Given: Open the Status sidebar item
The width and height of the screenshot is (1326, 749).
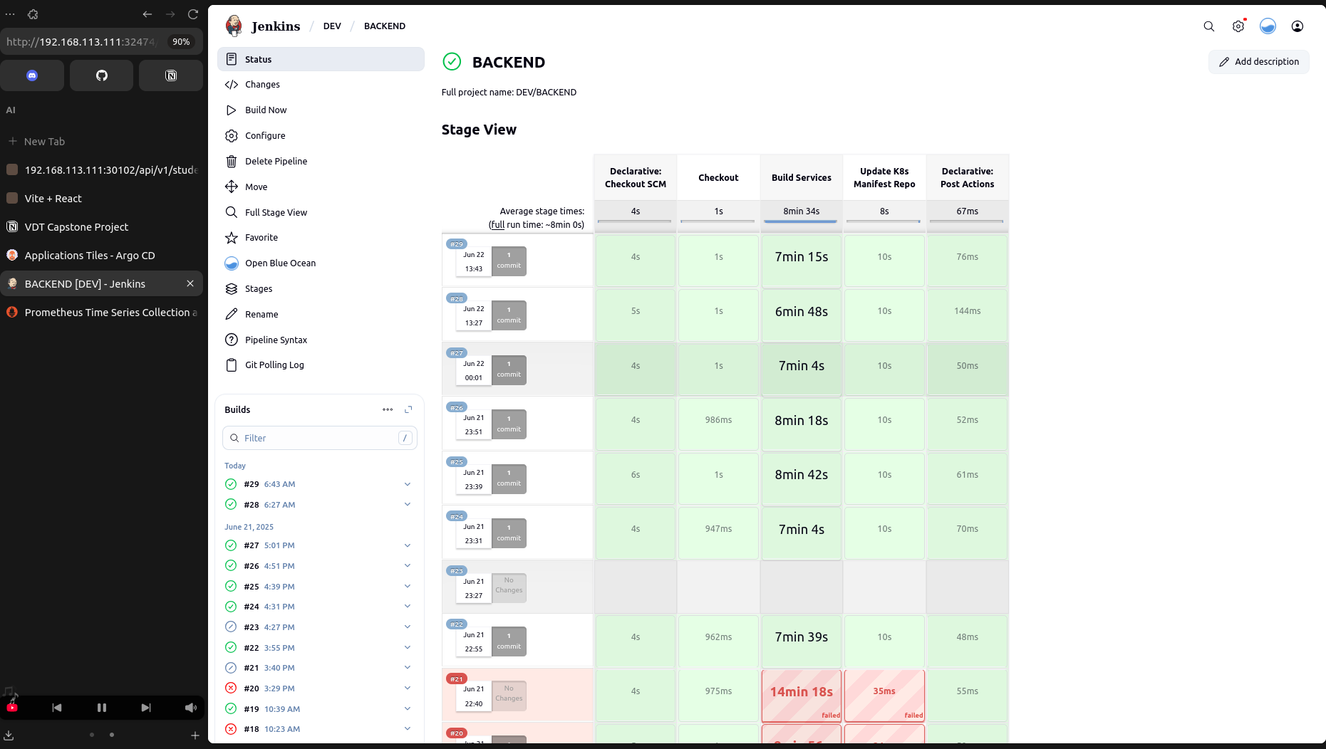Looking at the screenshot, I should [321, 59].
